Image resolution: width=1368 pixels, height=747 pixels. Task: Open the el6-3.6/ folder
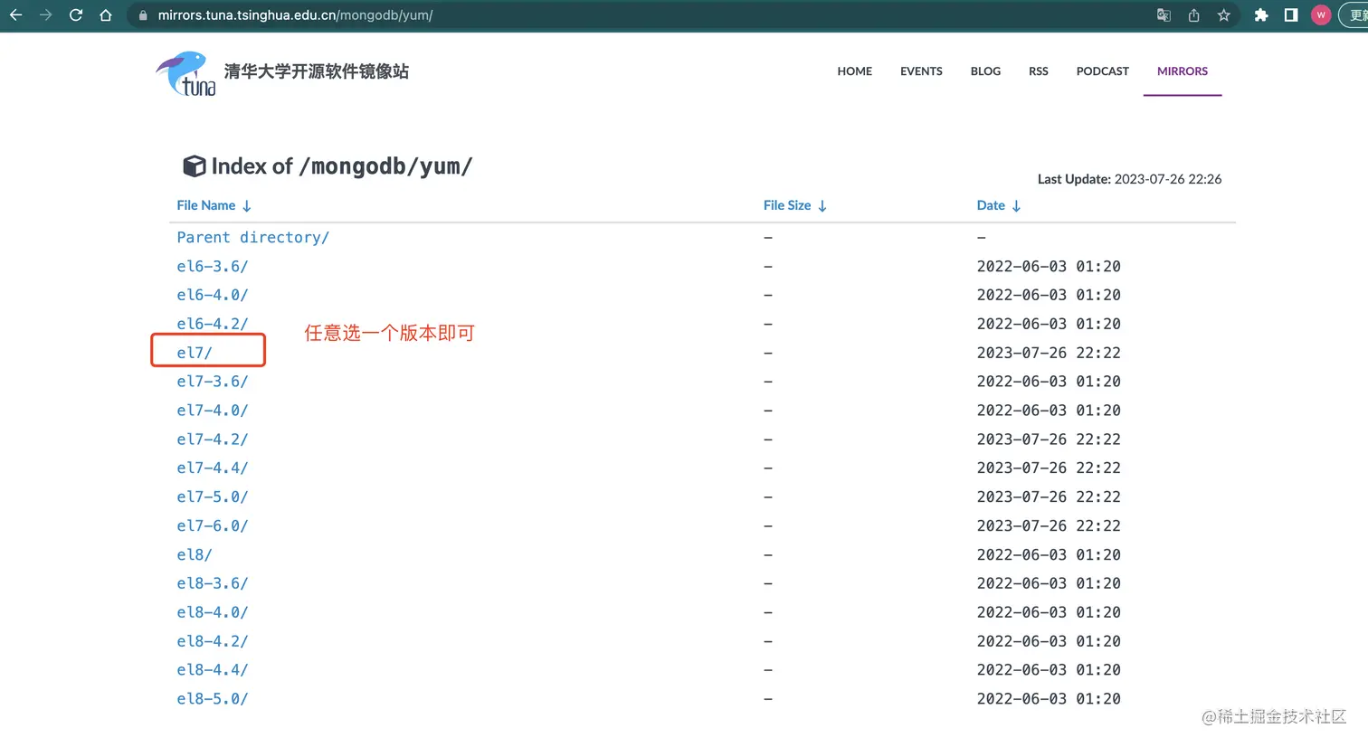[213, 267]
